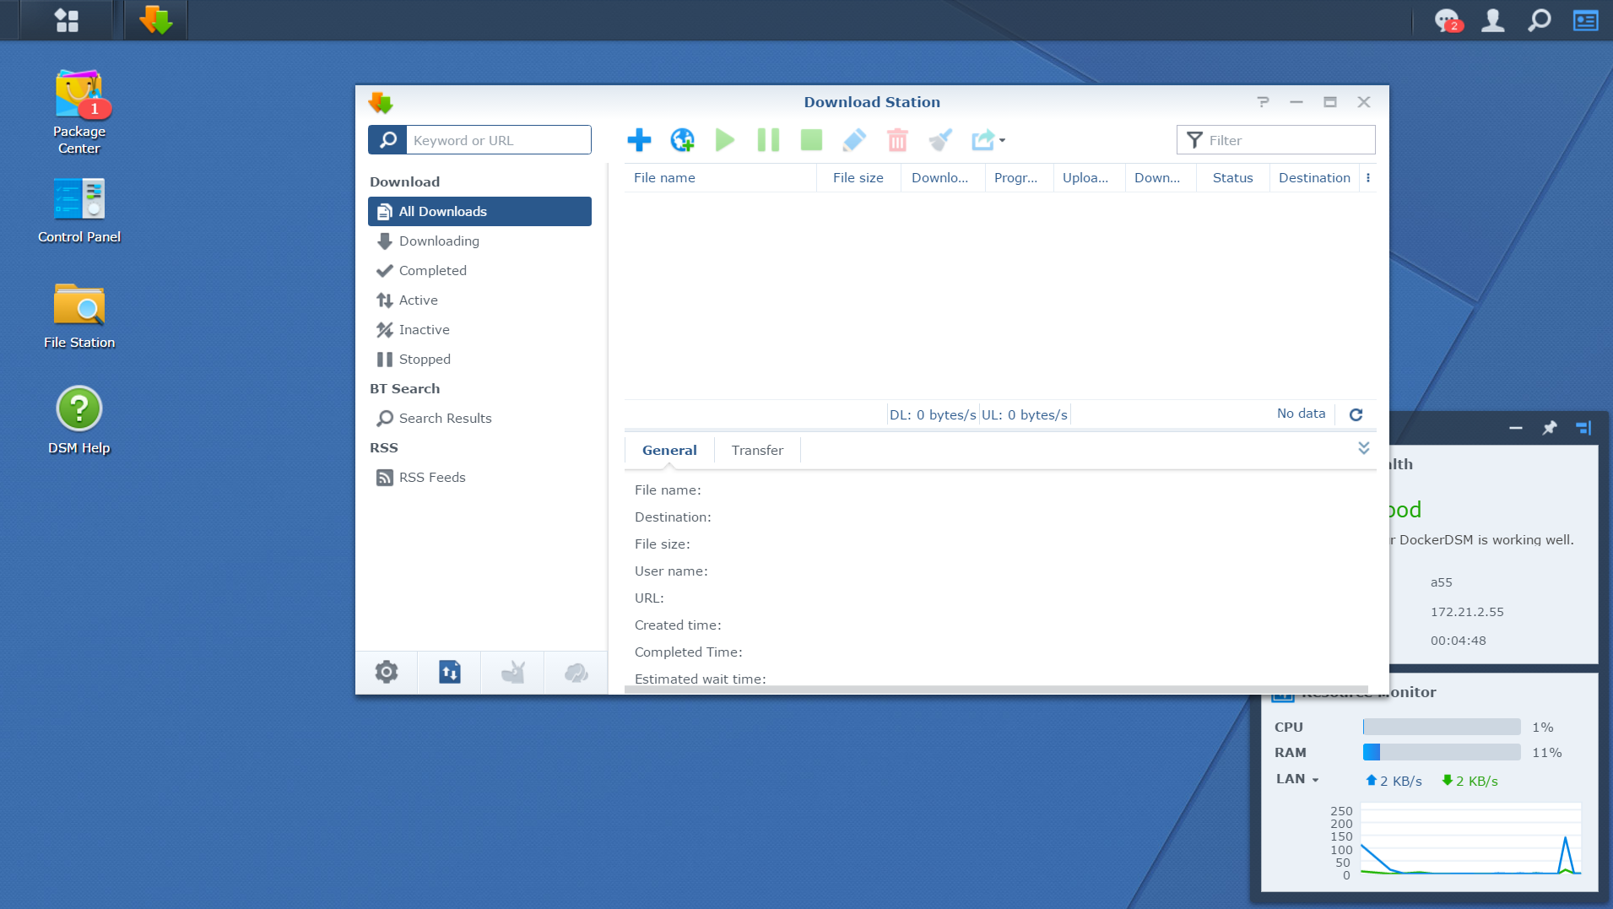Click the refresh icon next to No data
This screenshot has width=1613, height=909.
(1356, 414)
